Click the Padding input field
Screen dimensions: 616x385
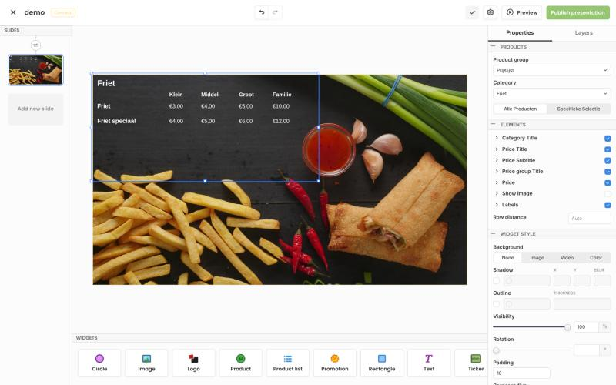(x=521, y=373)
